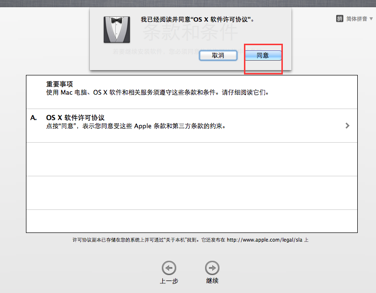Open the 简体拼音 input method dropdown
The image size is (376, 293).
[x=359, y=19]
